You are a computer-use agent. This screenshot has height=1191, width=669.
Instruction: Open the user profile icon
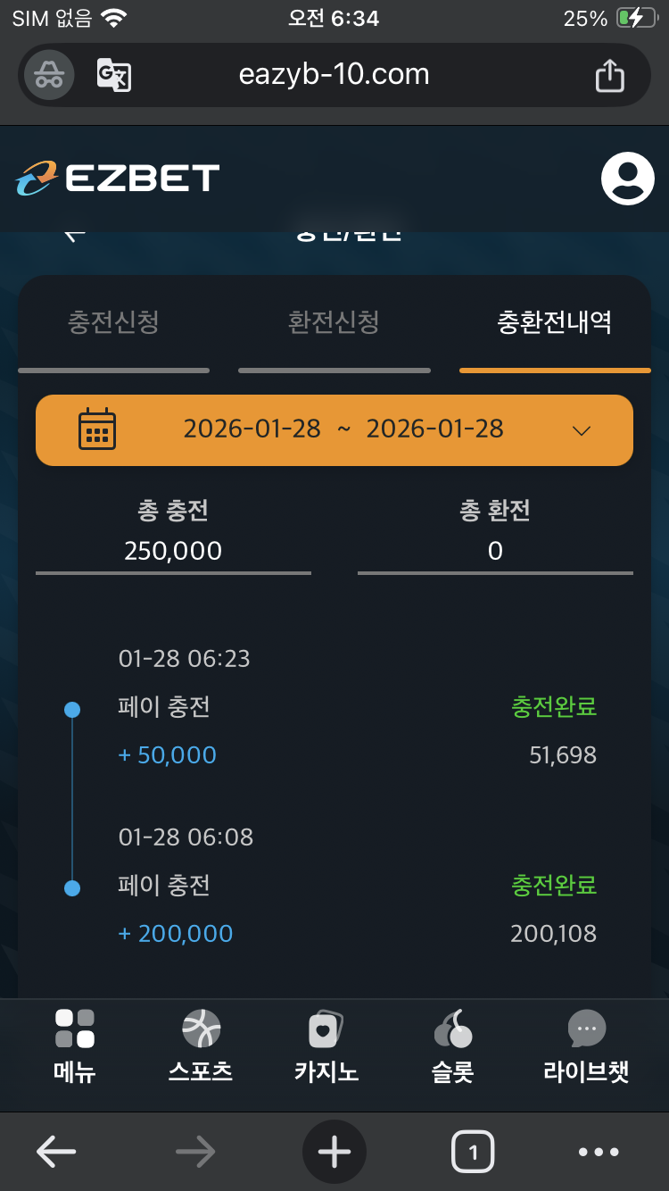[627, 179]
